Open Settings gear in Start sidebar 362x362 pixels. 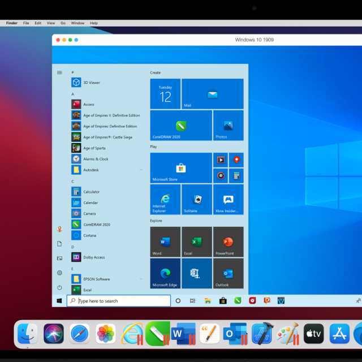tap(59, 273)
